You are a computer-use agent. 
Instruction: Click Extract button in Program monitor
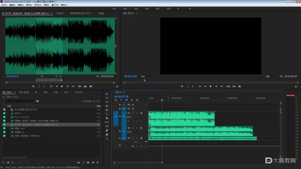click(234, 86)
